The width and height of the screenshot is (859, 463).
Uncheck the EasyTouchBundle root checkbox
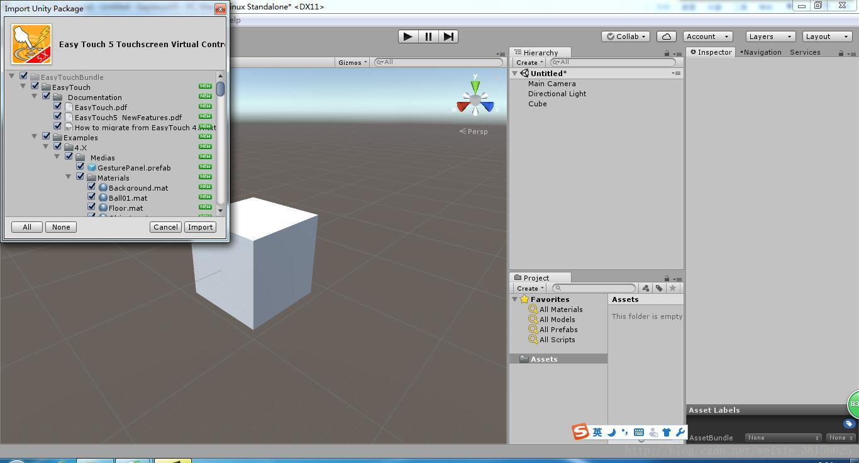pos(24,76)
